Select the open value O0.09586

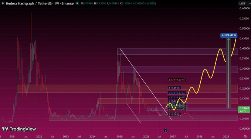[87, 3]
